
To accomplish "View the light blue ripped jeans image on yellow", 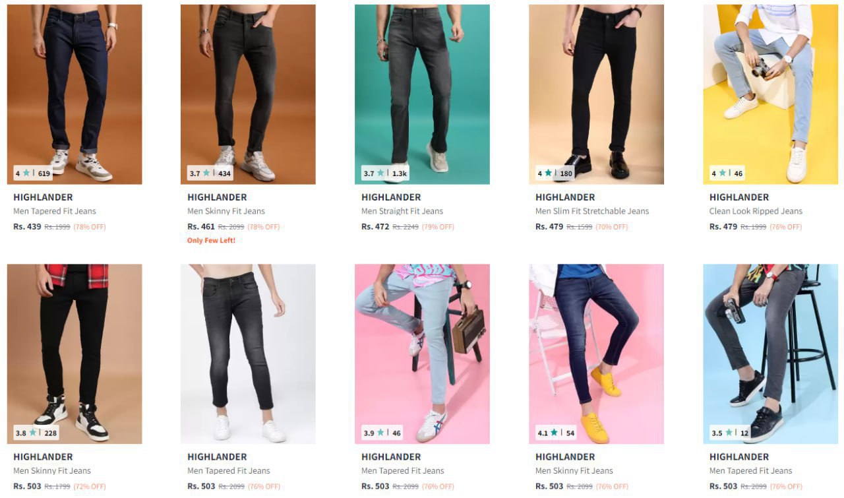I will pyautogui.click(x=771, y=94).
